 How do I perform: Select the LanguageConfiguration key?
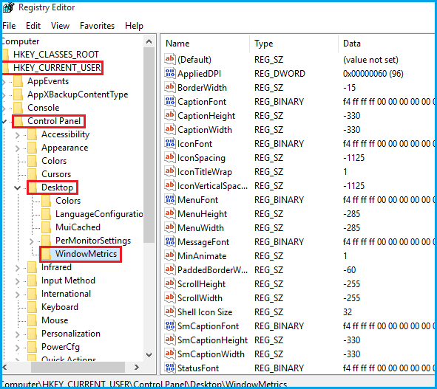coord(99,214)
